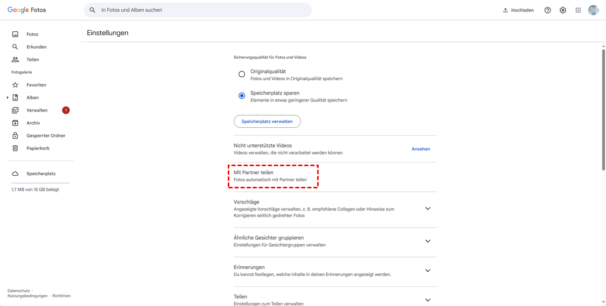
Task: Open the help question mark icon
Action: (547, 10)
